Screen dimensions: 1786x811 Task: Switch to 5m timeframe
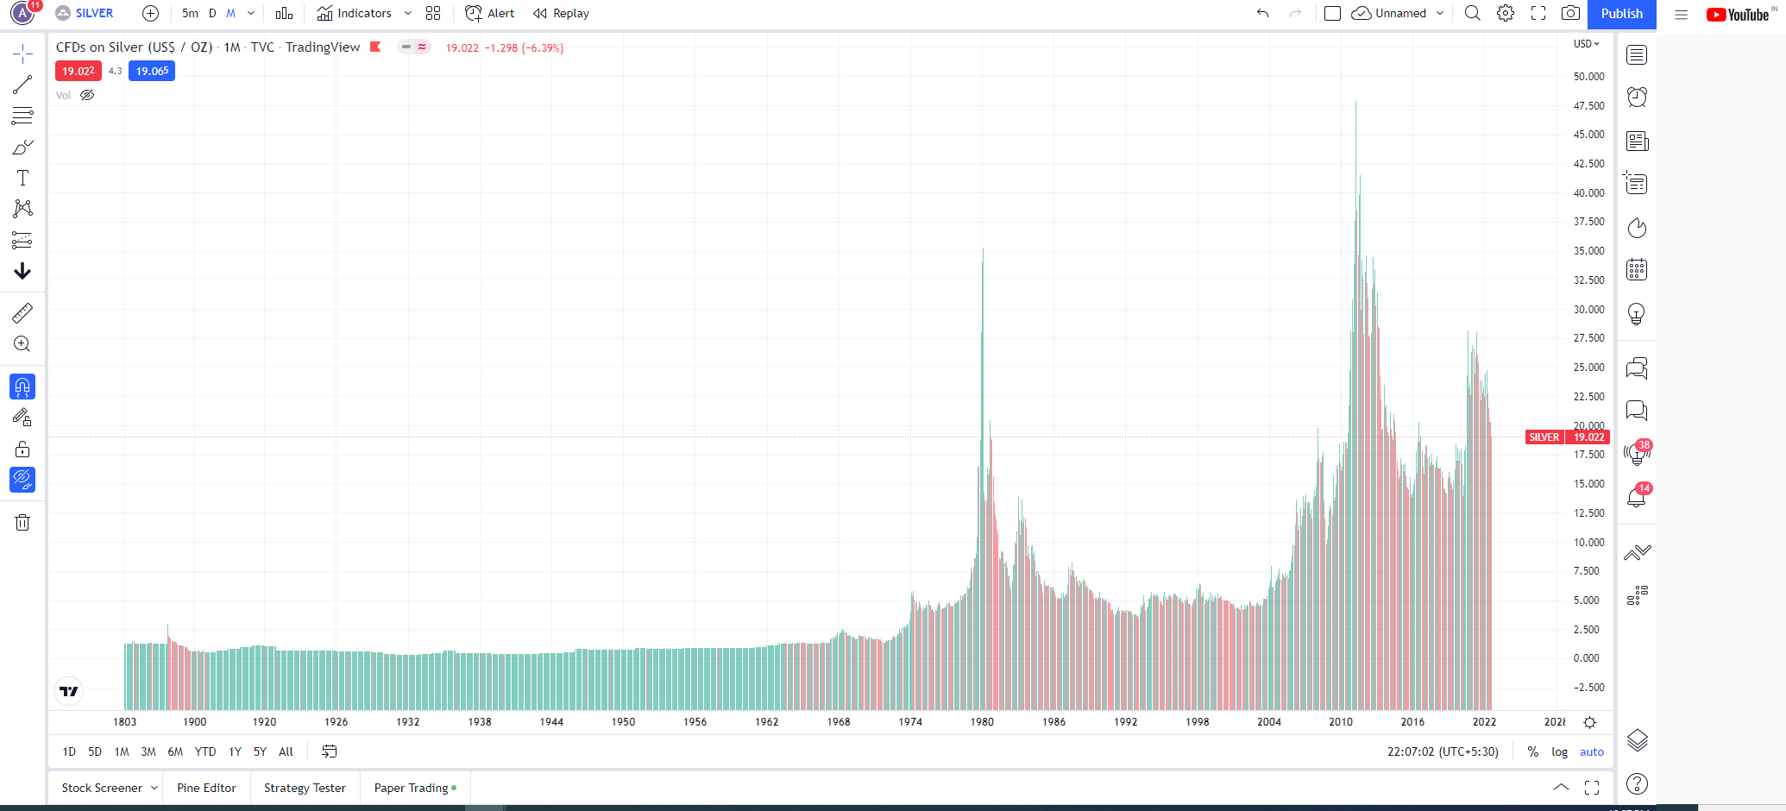[x=190, y=13]
